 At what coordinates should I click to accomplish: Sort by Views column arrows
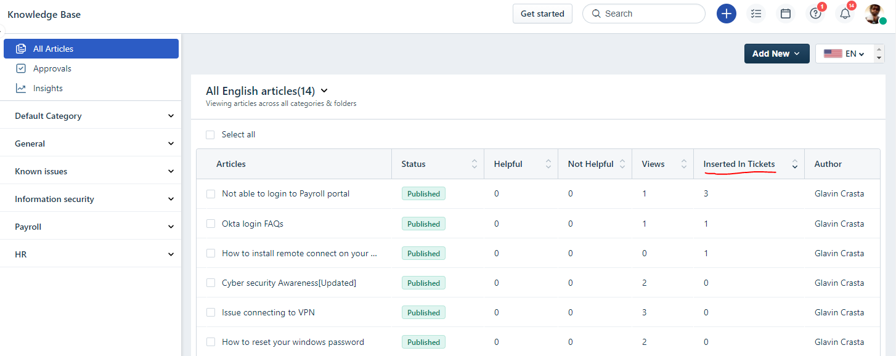coord(684,164)
